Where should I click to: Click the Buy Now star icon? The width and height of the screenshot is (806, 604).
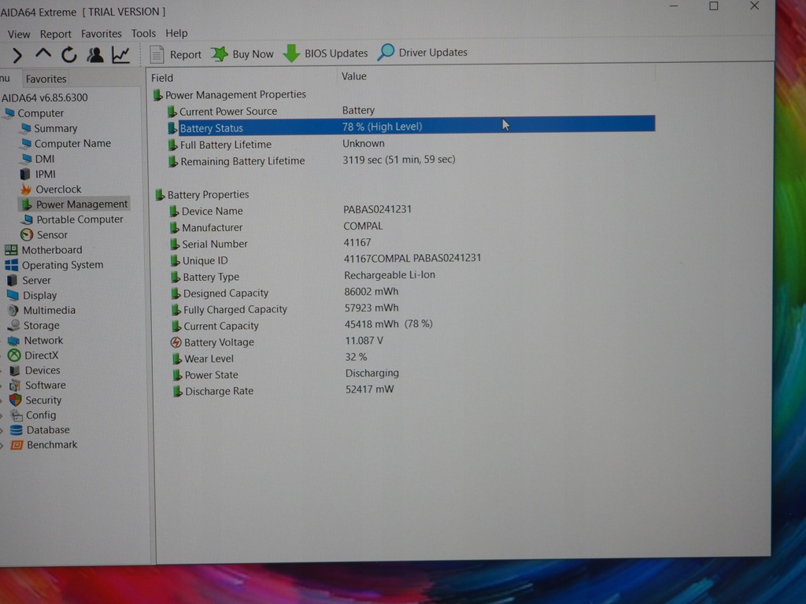coord(220,53)
